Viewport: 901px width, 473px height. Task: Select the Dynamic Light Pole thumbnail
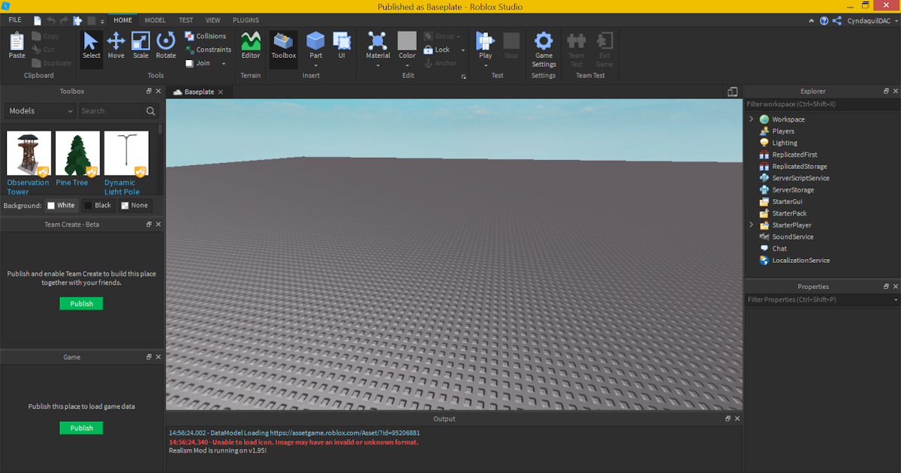pos(126,153)
